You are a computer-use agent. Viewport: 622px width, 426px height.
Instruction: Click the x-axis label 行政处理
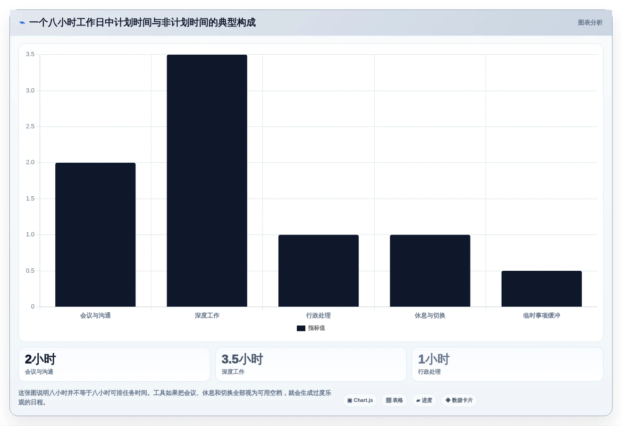point(319,316)
